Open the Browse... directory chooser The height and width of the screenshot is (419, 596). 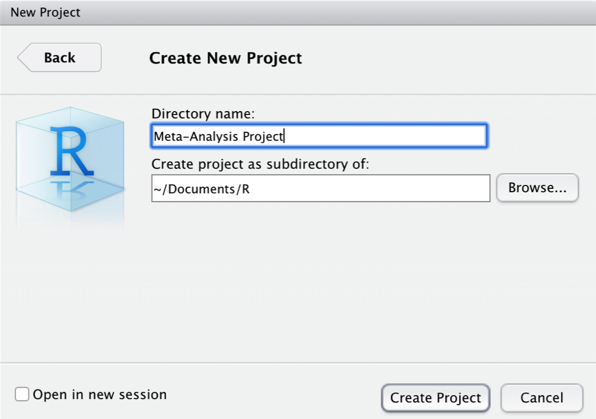point(537,188)
